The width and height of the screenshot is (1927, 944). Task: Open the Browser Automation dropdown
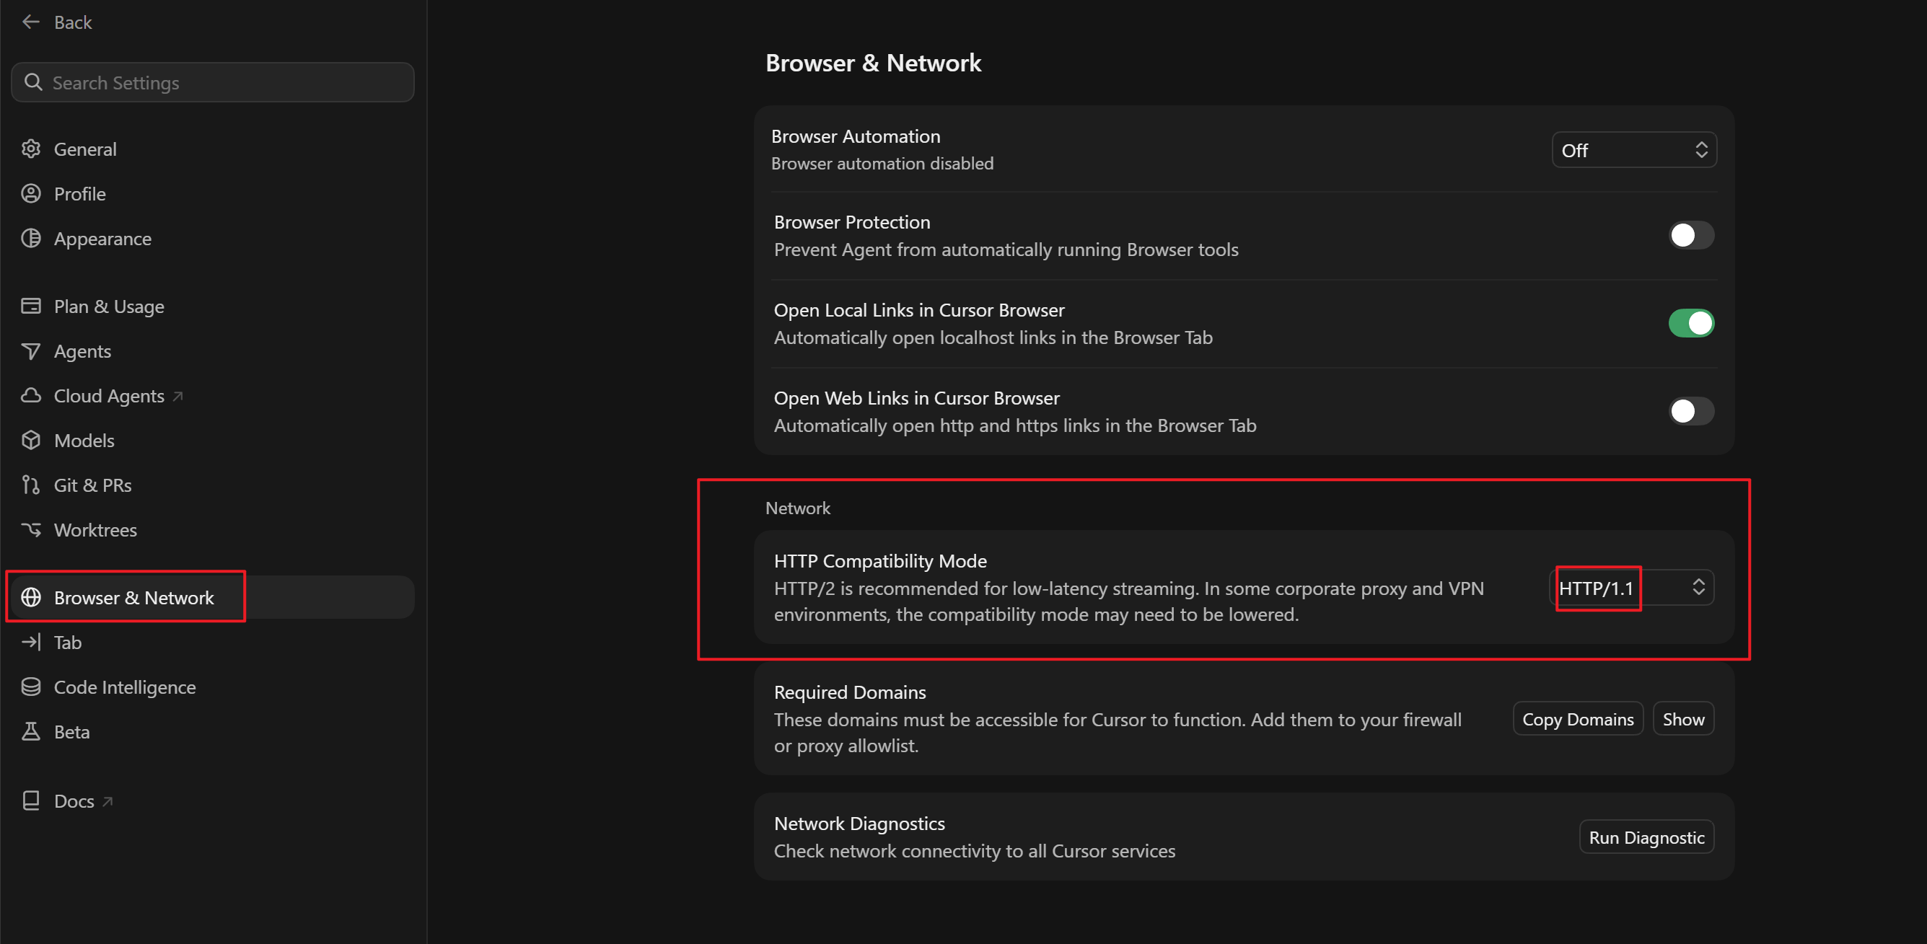1634,150
